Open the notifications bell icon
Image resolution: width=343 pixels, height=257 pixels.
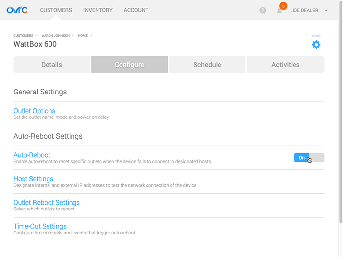tap(279, 11)
